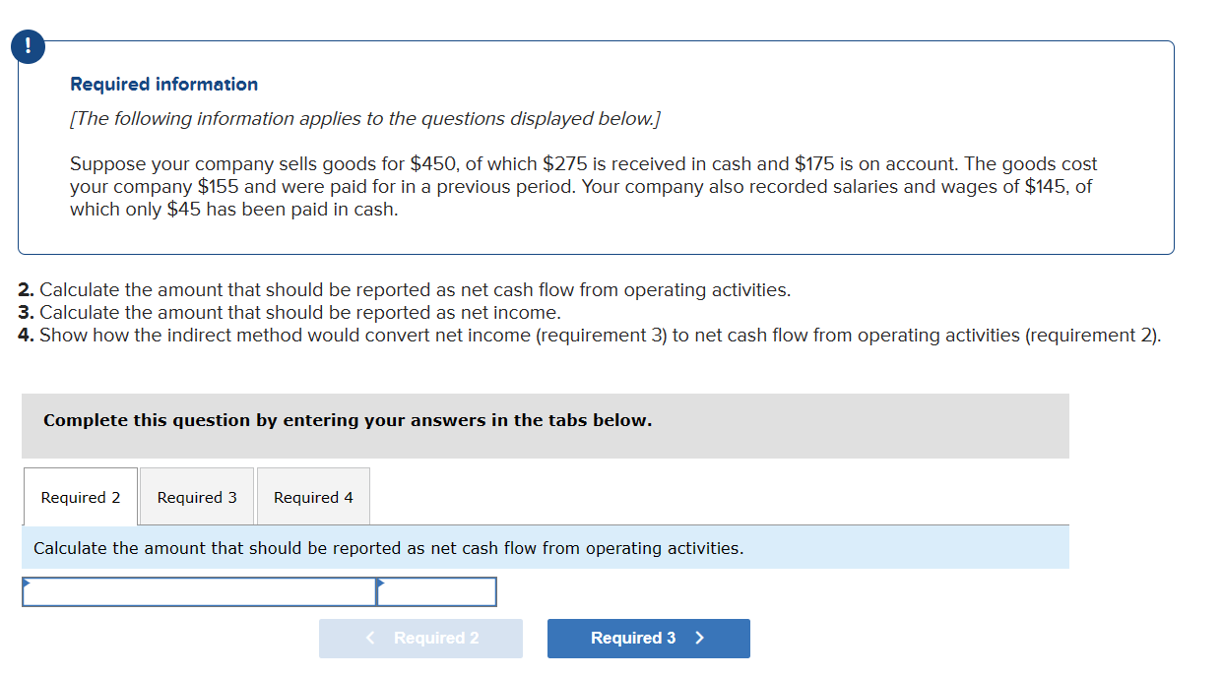The image size is (1222, 676).
Task: Click the cash flow description input field
Action: (x=197, y=591)
